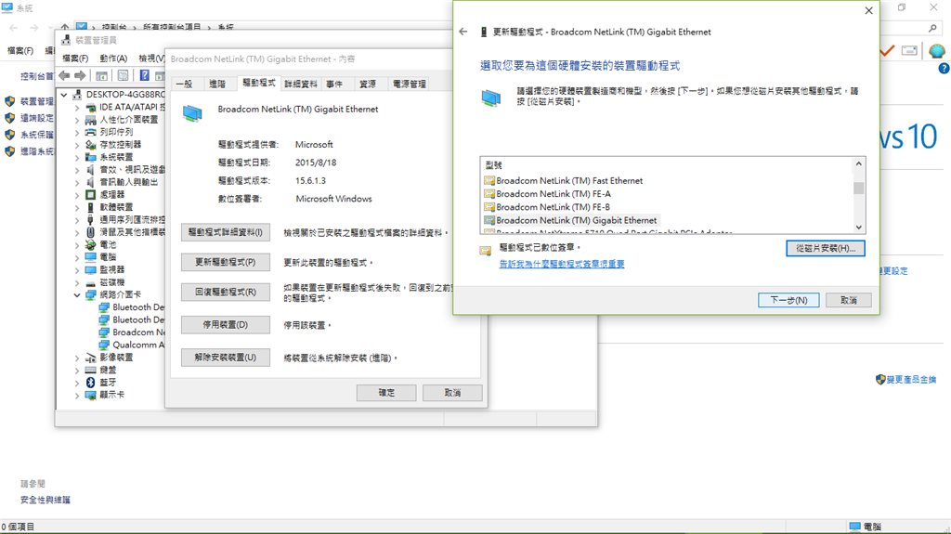Expand the 顯示卡 node
Image resolution: width=951 pixels, height=534 pixels.
[77, 395]
